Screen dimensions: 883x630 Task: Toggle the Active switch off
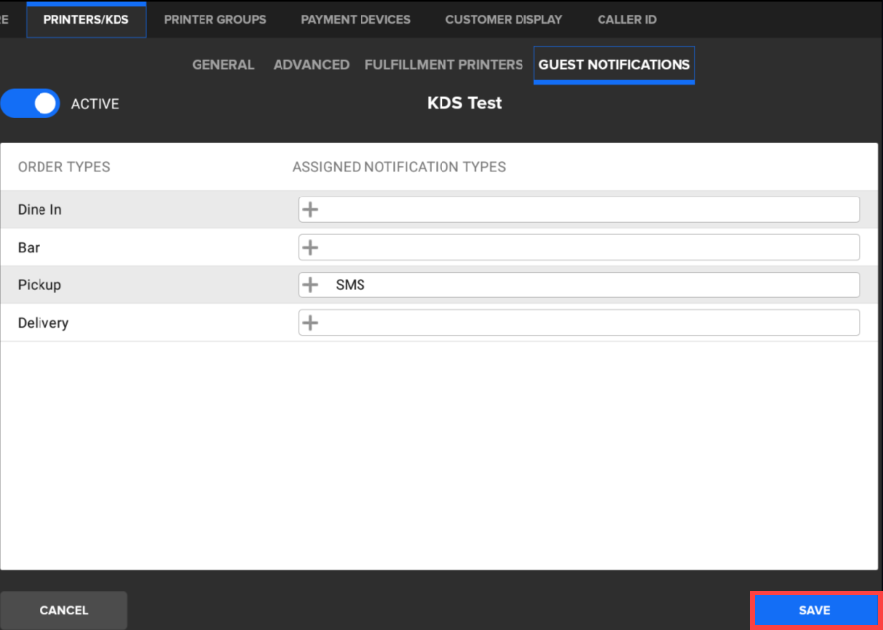(x=31, y=103)
